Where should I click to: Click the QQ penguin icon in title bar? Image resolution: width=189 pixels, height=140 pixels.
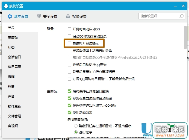[6, 6]
